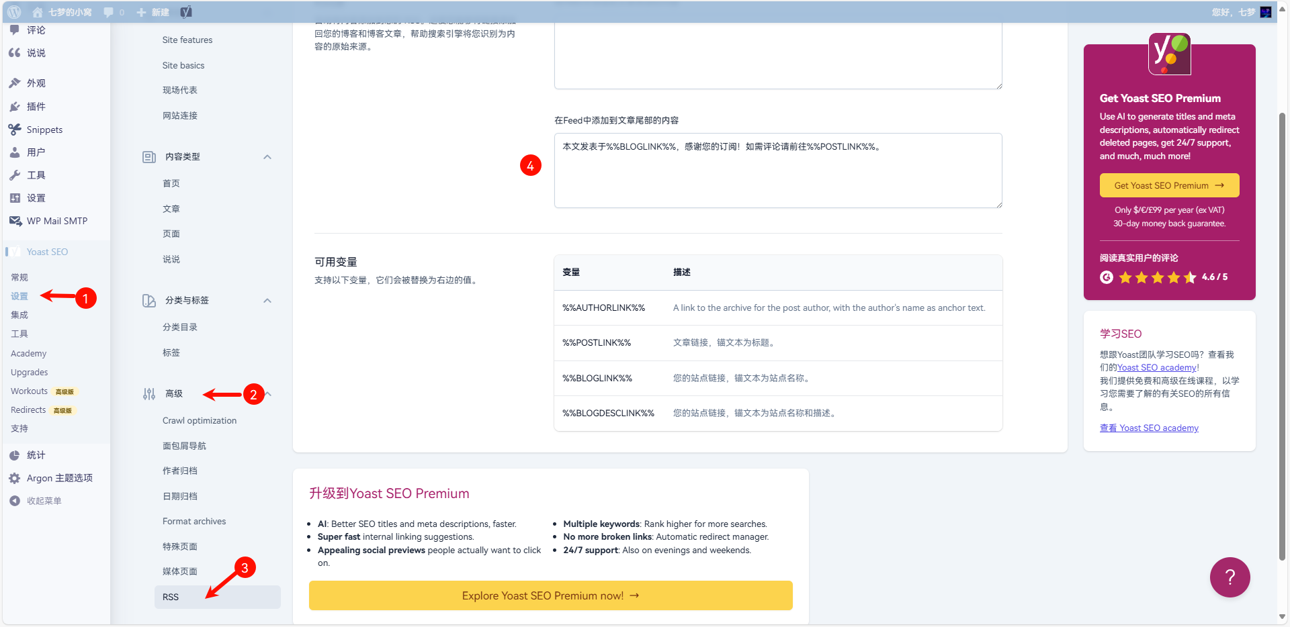The image size is (1290, 627).
Task: Click the 说说 quote icon
Action: (x=15, y=53)
